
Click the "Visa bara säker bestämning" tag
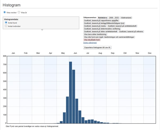[x=95, y=34]
